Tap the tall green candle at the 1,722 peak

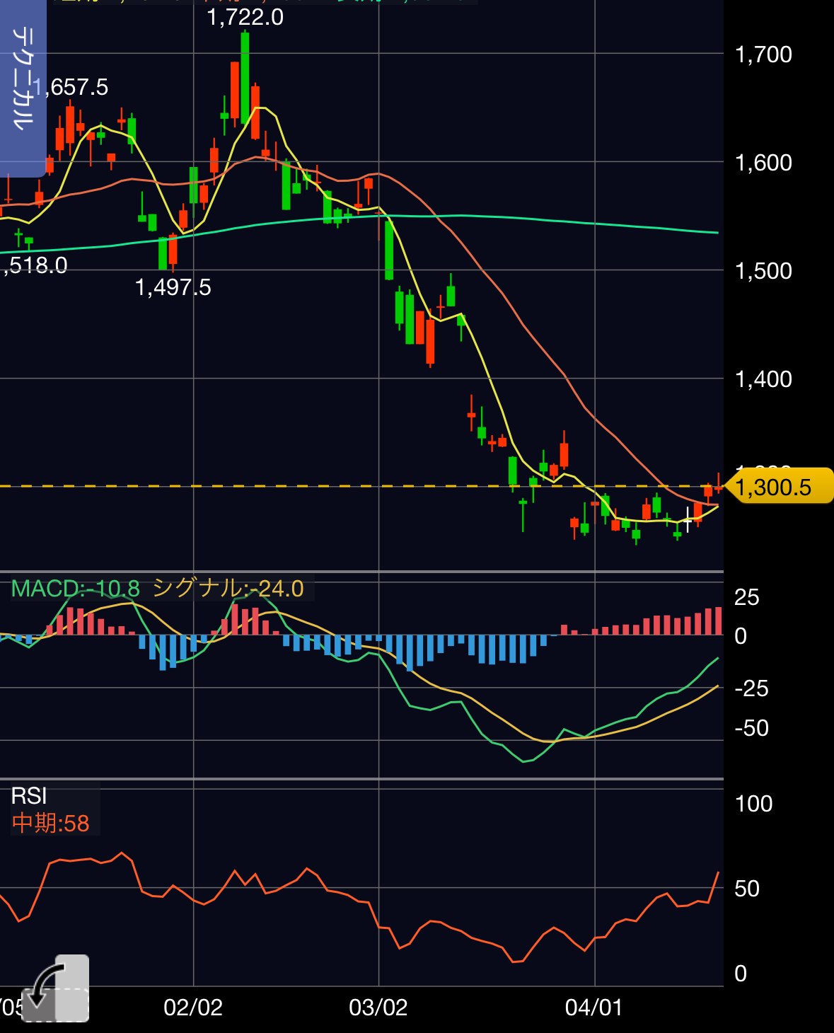pyautogui.click(x=245, y=78)
